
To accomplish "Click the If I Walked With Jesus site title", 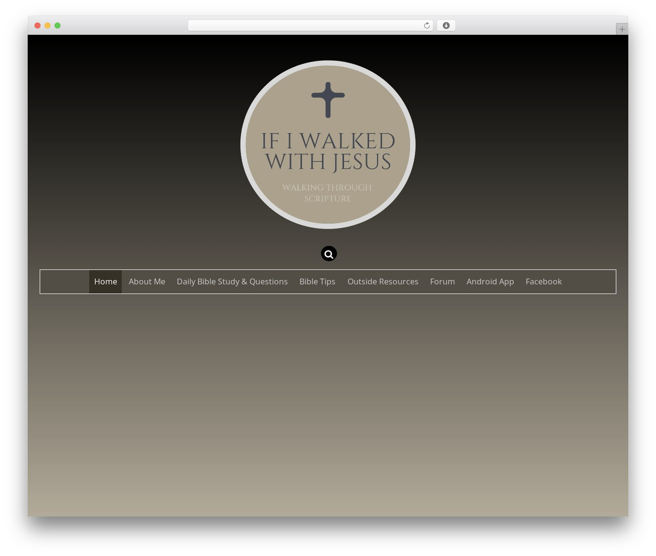I will 328,151.
